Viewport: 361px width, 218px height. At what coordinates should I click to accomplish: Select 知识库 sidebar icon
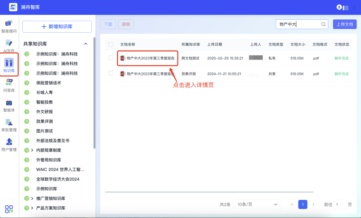point(9,66)
